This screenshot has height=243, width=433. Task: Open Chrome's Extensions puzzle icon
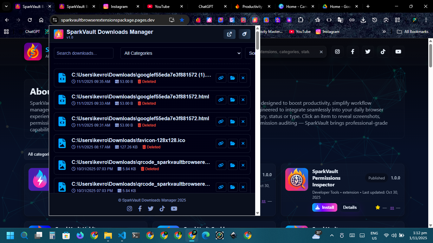tap(300, 20)
